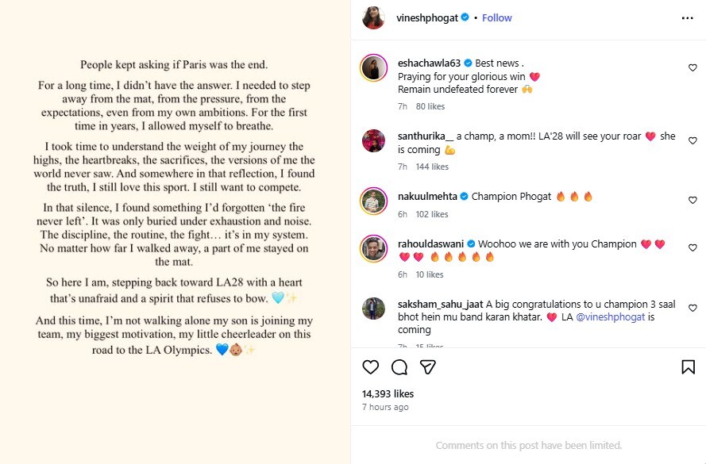
Task: Like rahouldaswani's comment
Action: (692, 248)
